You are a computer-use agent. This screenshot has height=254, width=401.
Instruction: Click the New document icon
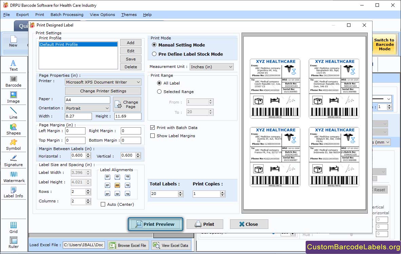[13, 41]
